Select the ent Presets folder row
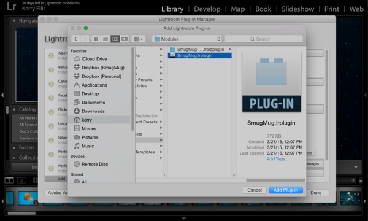Screen dimensions: 368x221 [x=149, y=122]
